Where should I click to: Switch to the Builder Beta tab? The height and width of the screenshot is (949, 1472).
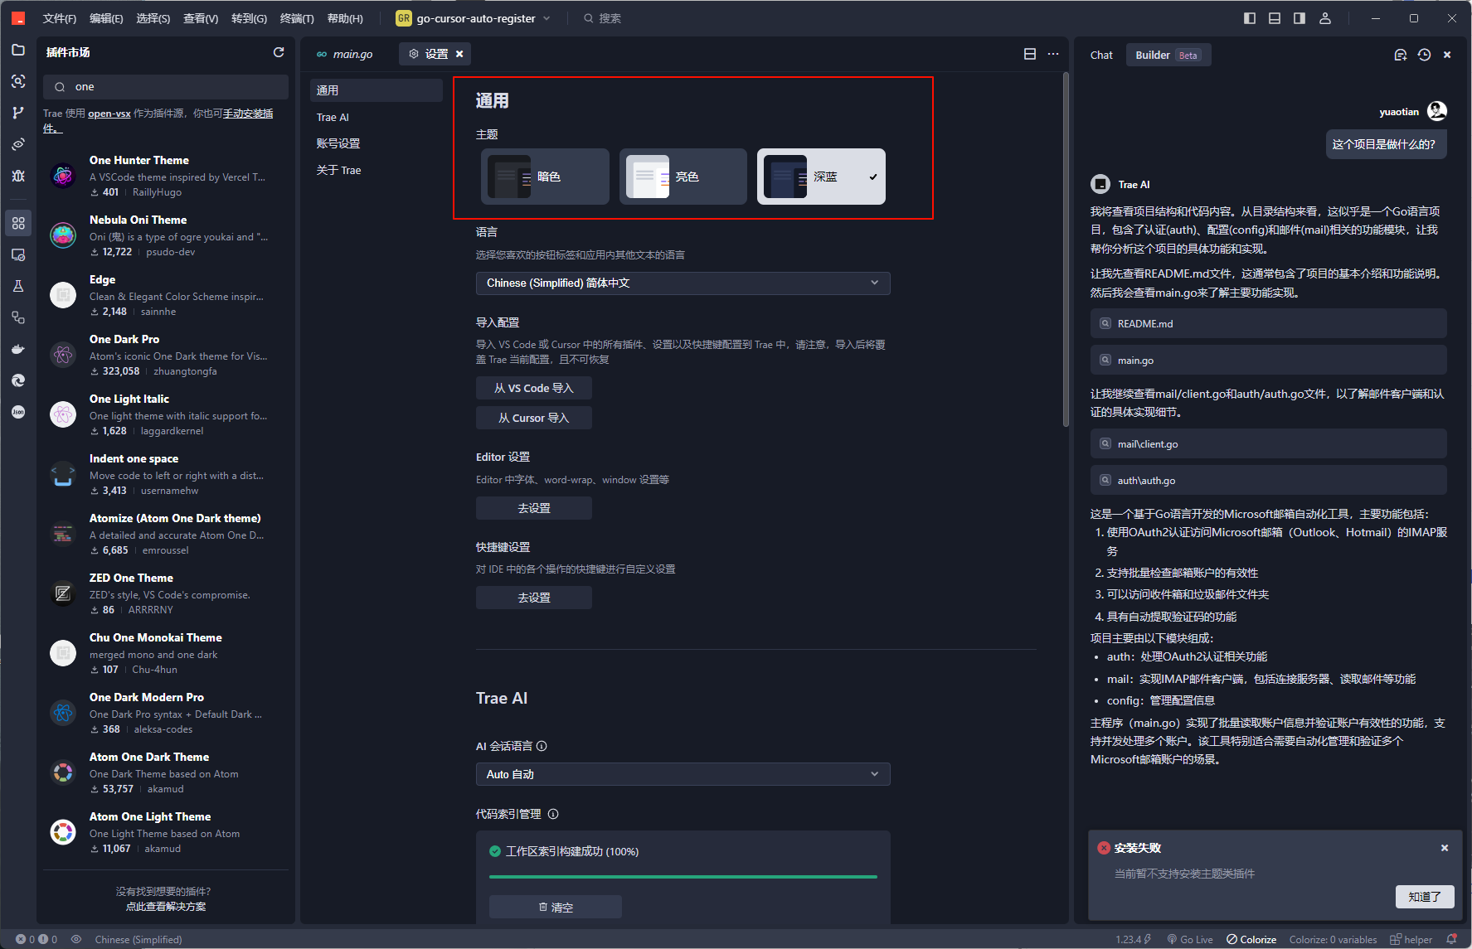[x=1168, y=55]
